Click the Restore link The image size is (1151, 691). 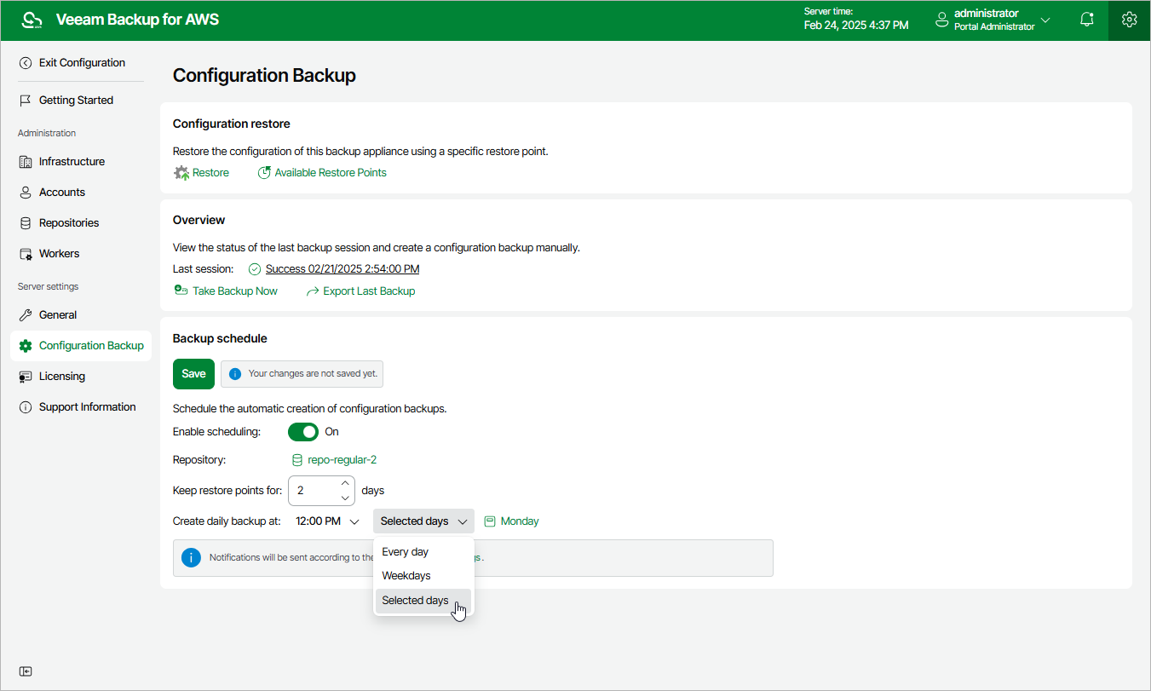(x=210, y=173)
